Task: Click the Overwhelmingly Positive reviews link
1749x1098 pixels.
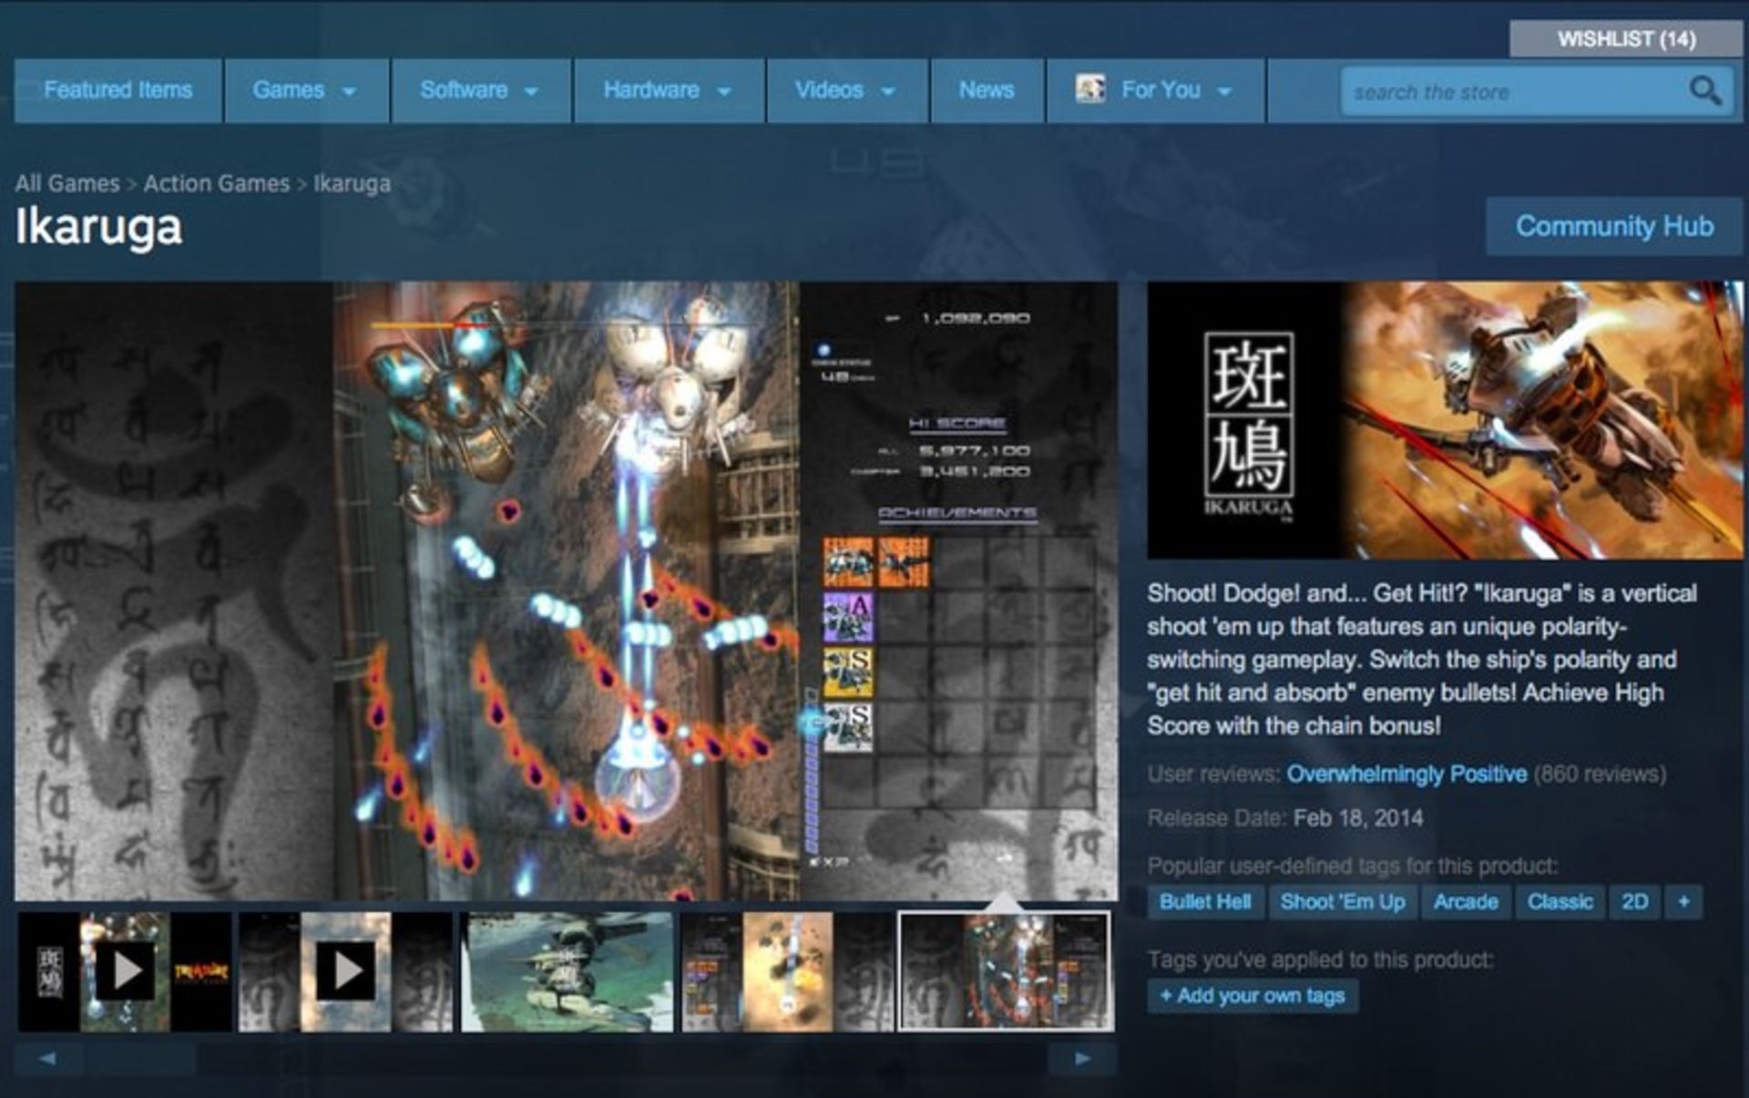Action: click(x=1406, y=775)
